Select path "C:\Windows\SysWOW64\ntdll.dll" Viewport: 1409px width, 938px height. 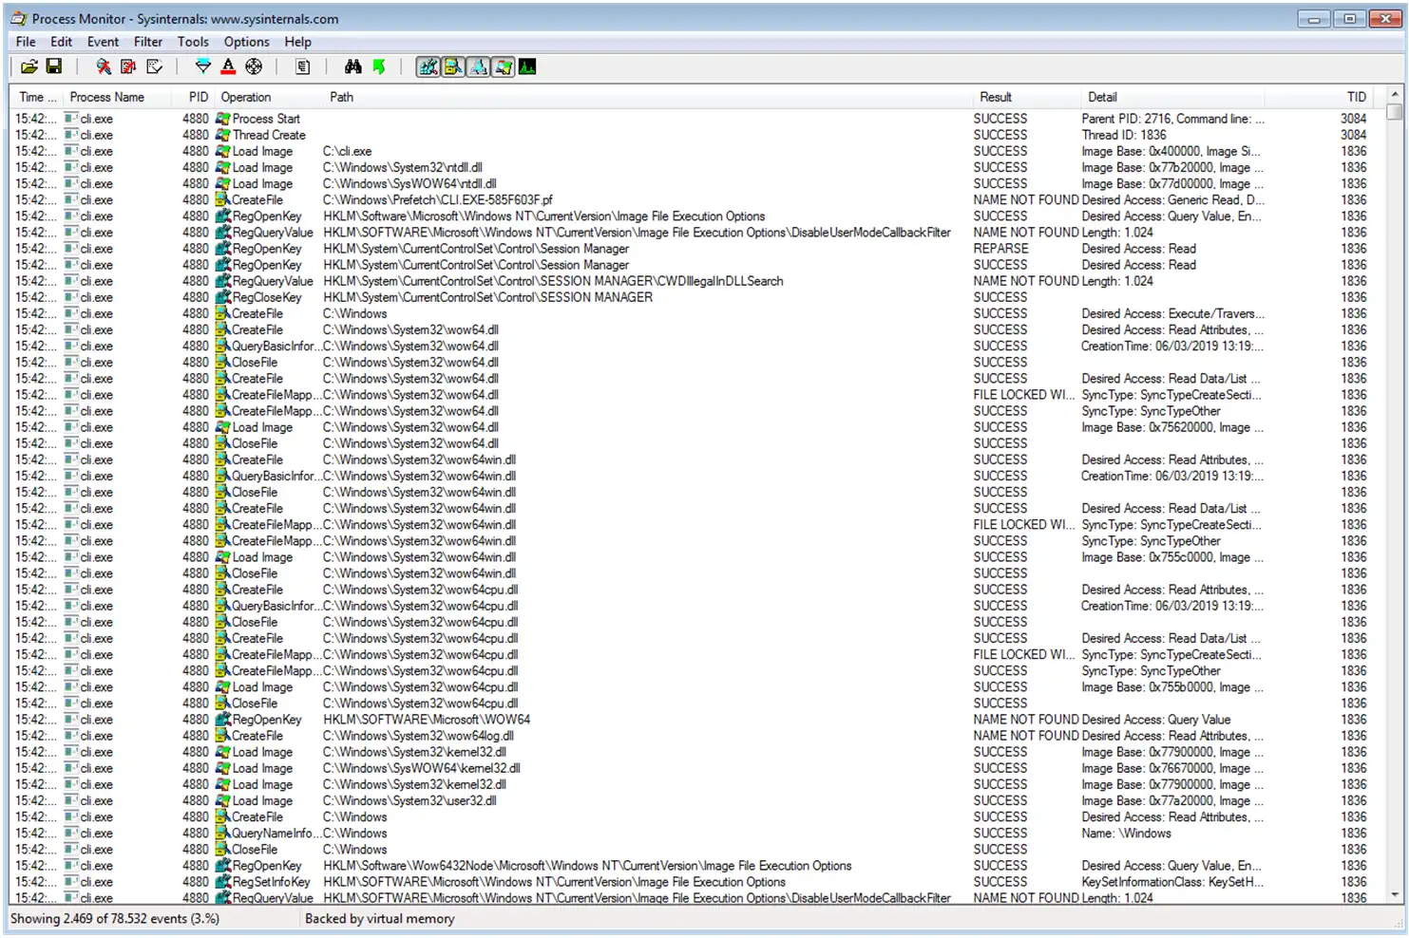point(409,184)
